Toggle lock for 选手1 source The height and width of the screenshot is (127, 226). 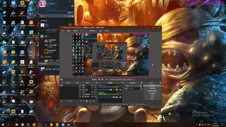(x=95, y=87)
